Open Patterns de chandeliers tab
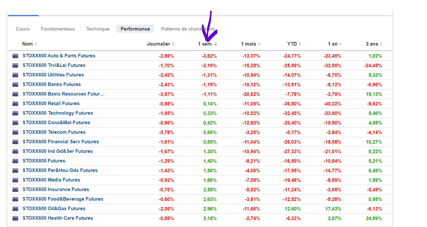 pyautogui.click(x=188, y=29)
